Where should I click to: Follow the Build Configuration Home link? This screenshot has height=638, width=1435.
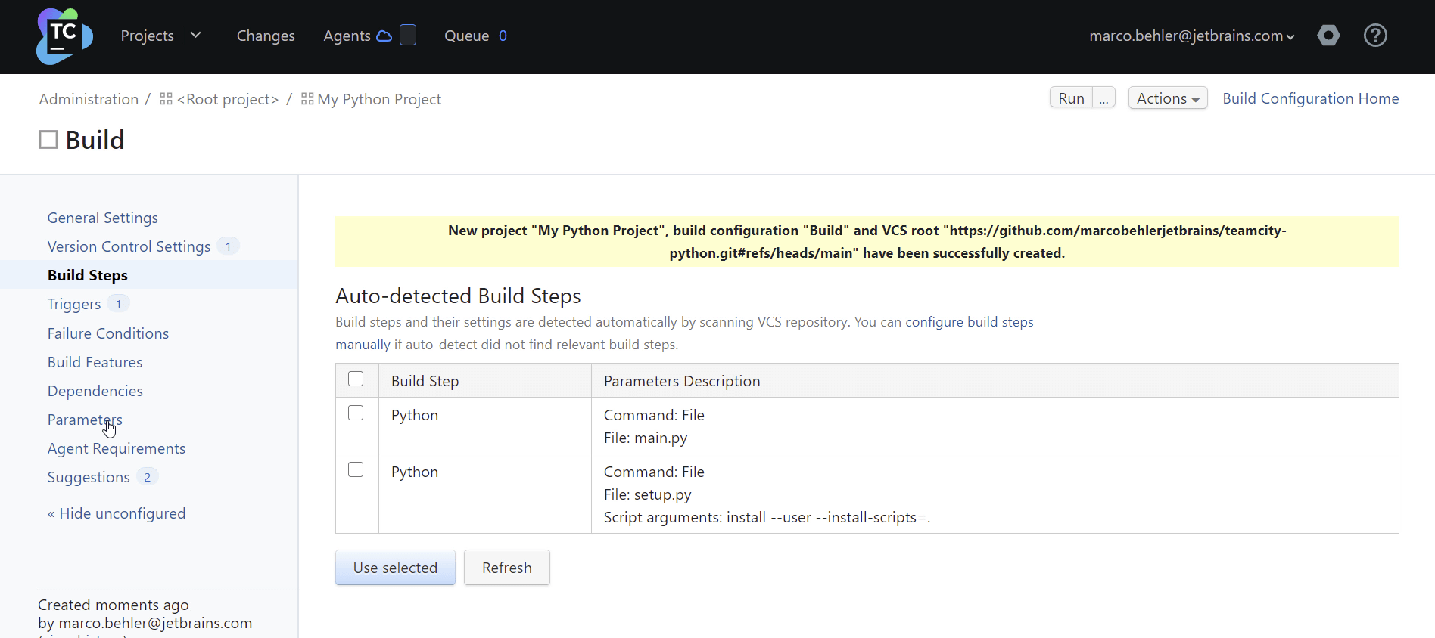(1310, 98)
